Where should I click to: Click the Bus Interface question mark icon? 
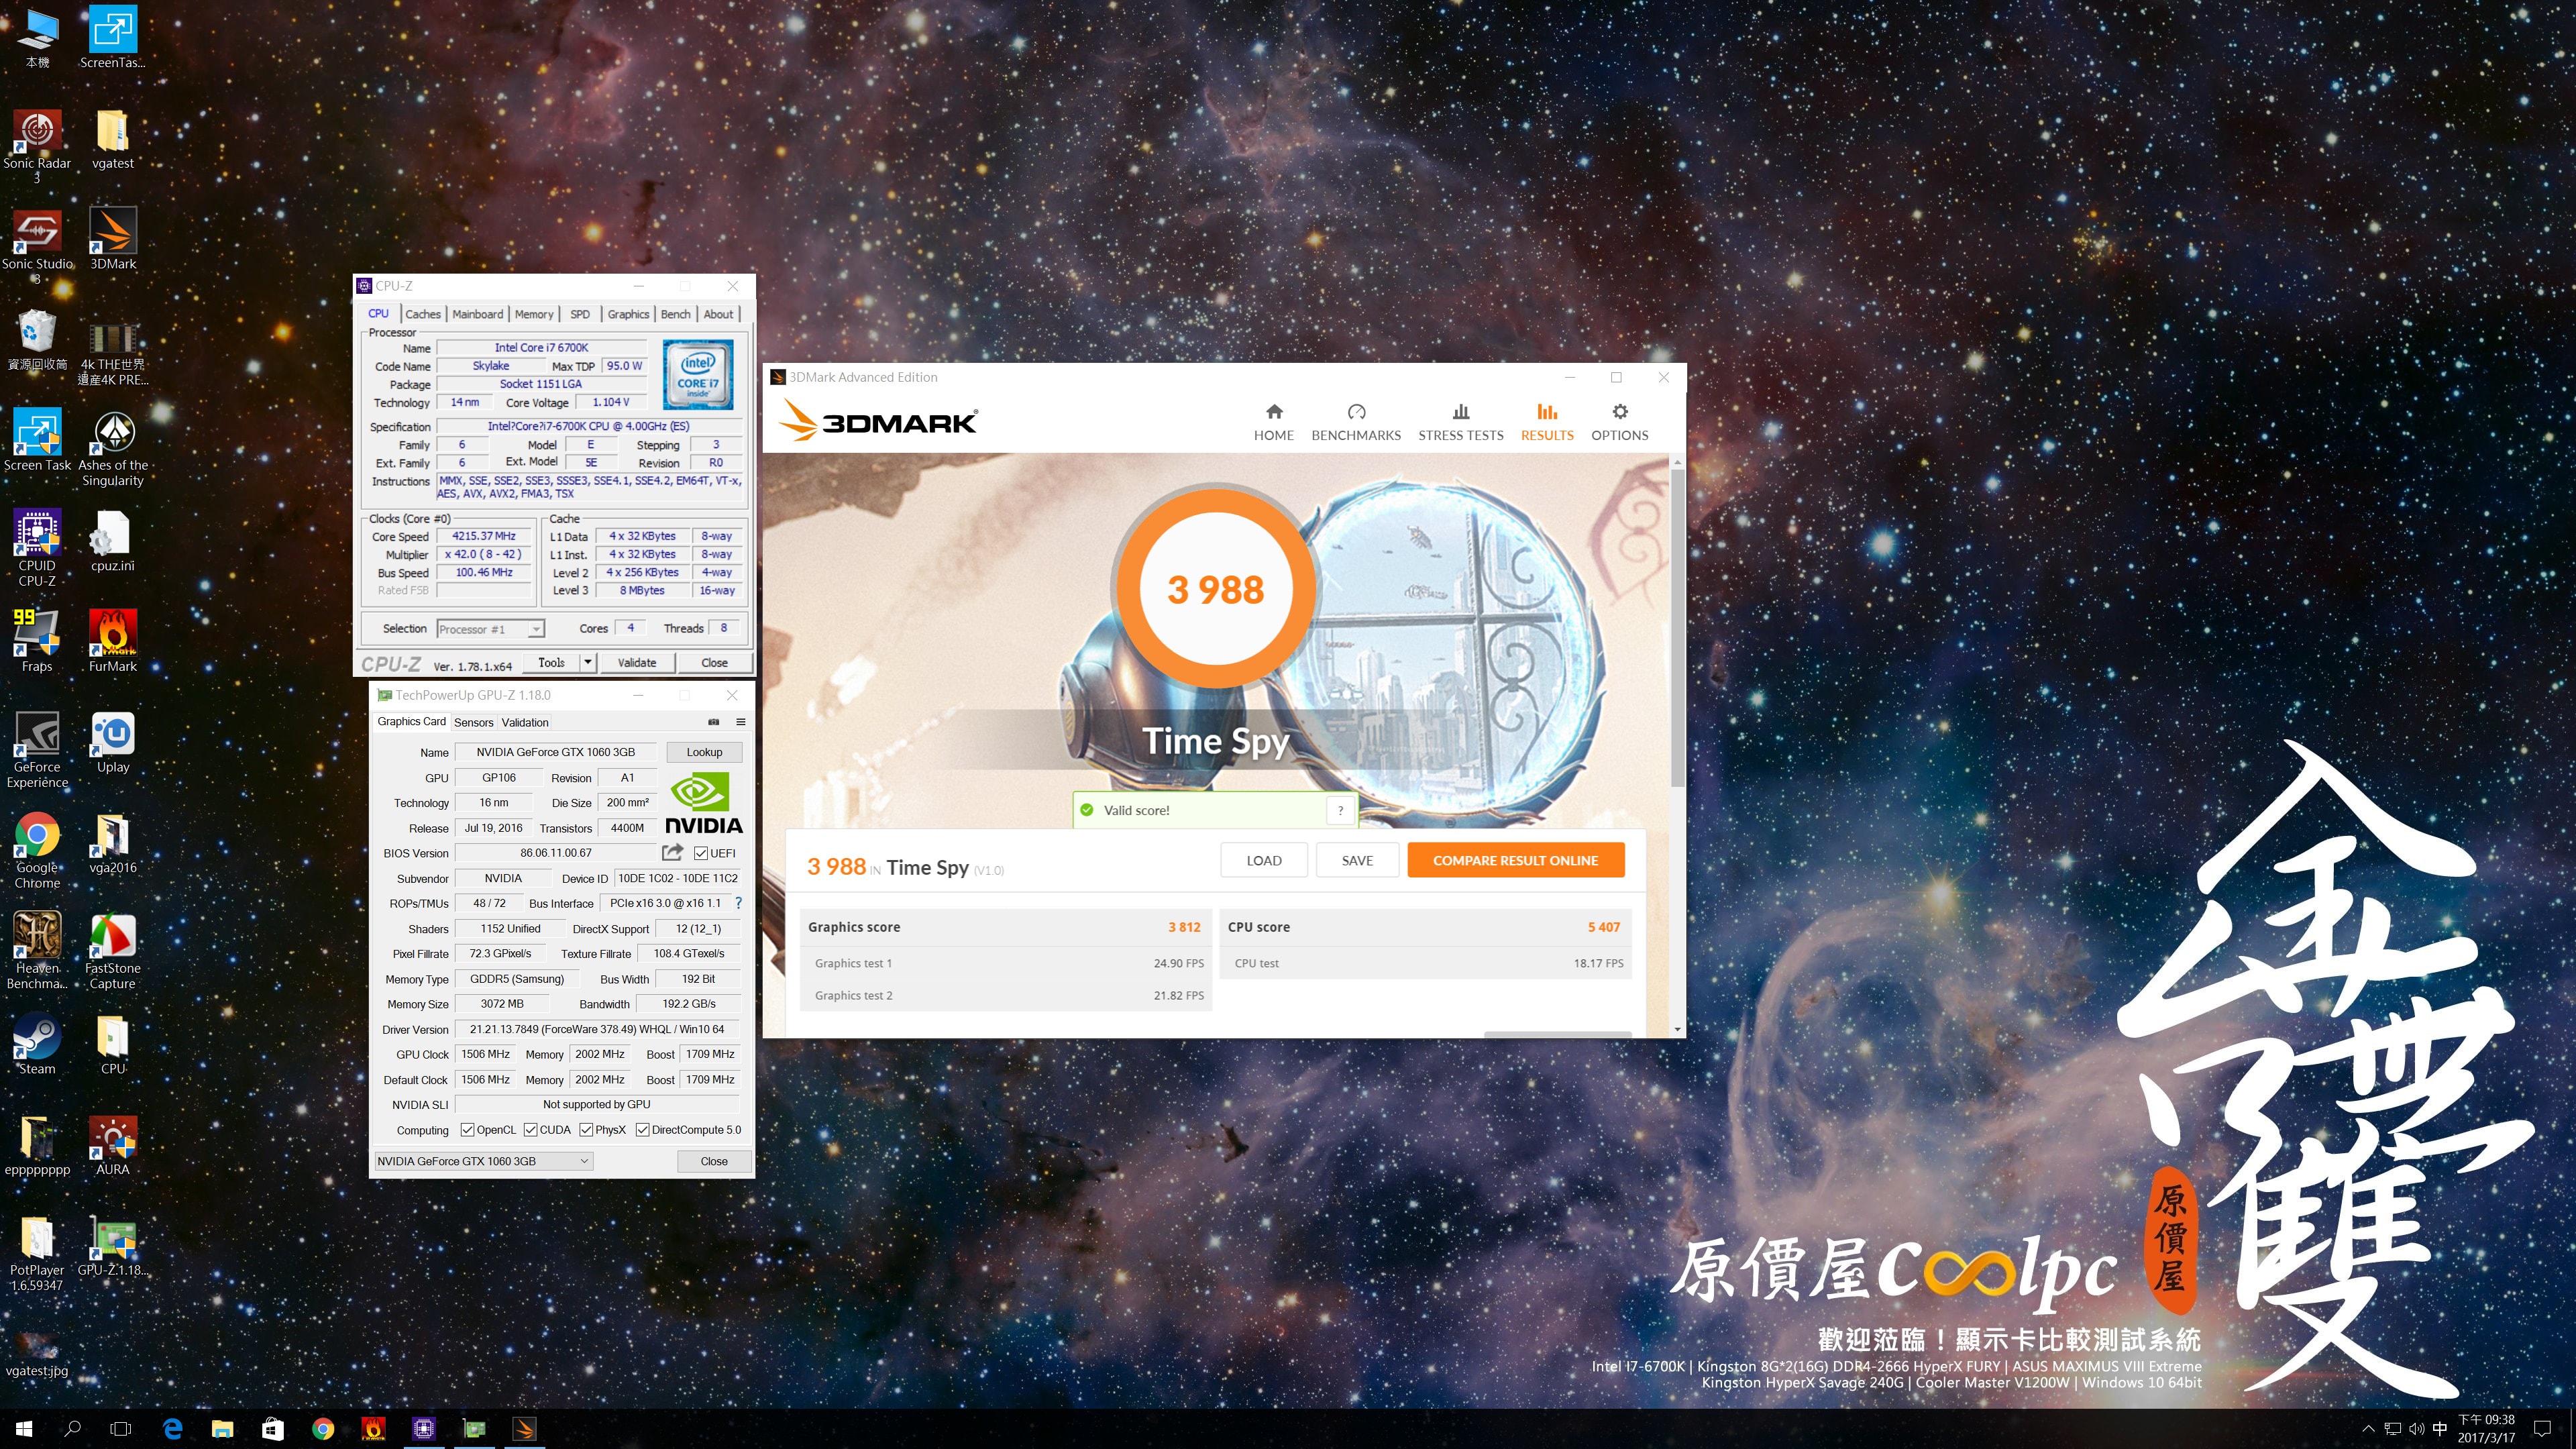(x=739, y=903)
